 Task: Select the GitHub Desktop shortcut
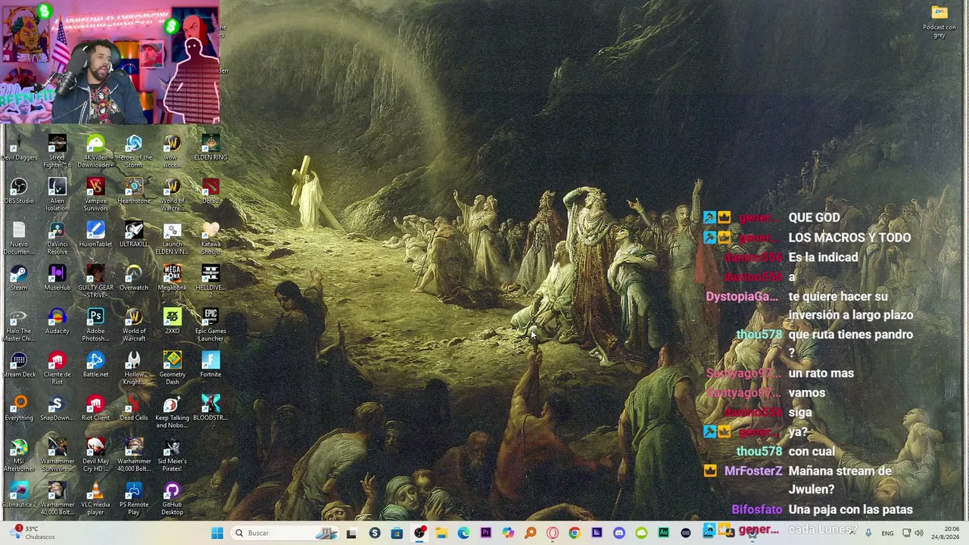[x=172, y=498]
